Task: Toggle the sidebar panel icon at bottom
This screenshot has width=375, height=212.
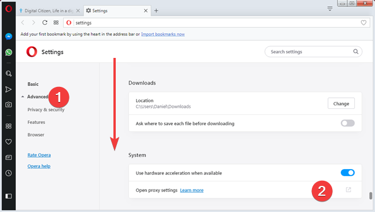Action: coord(8,196)
